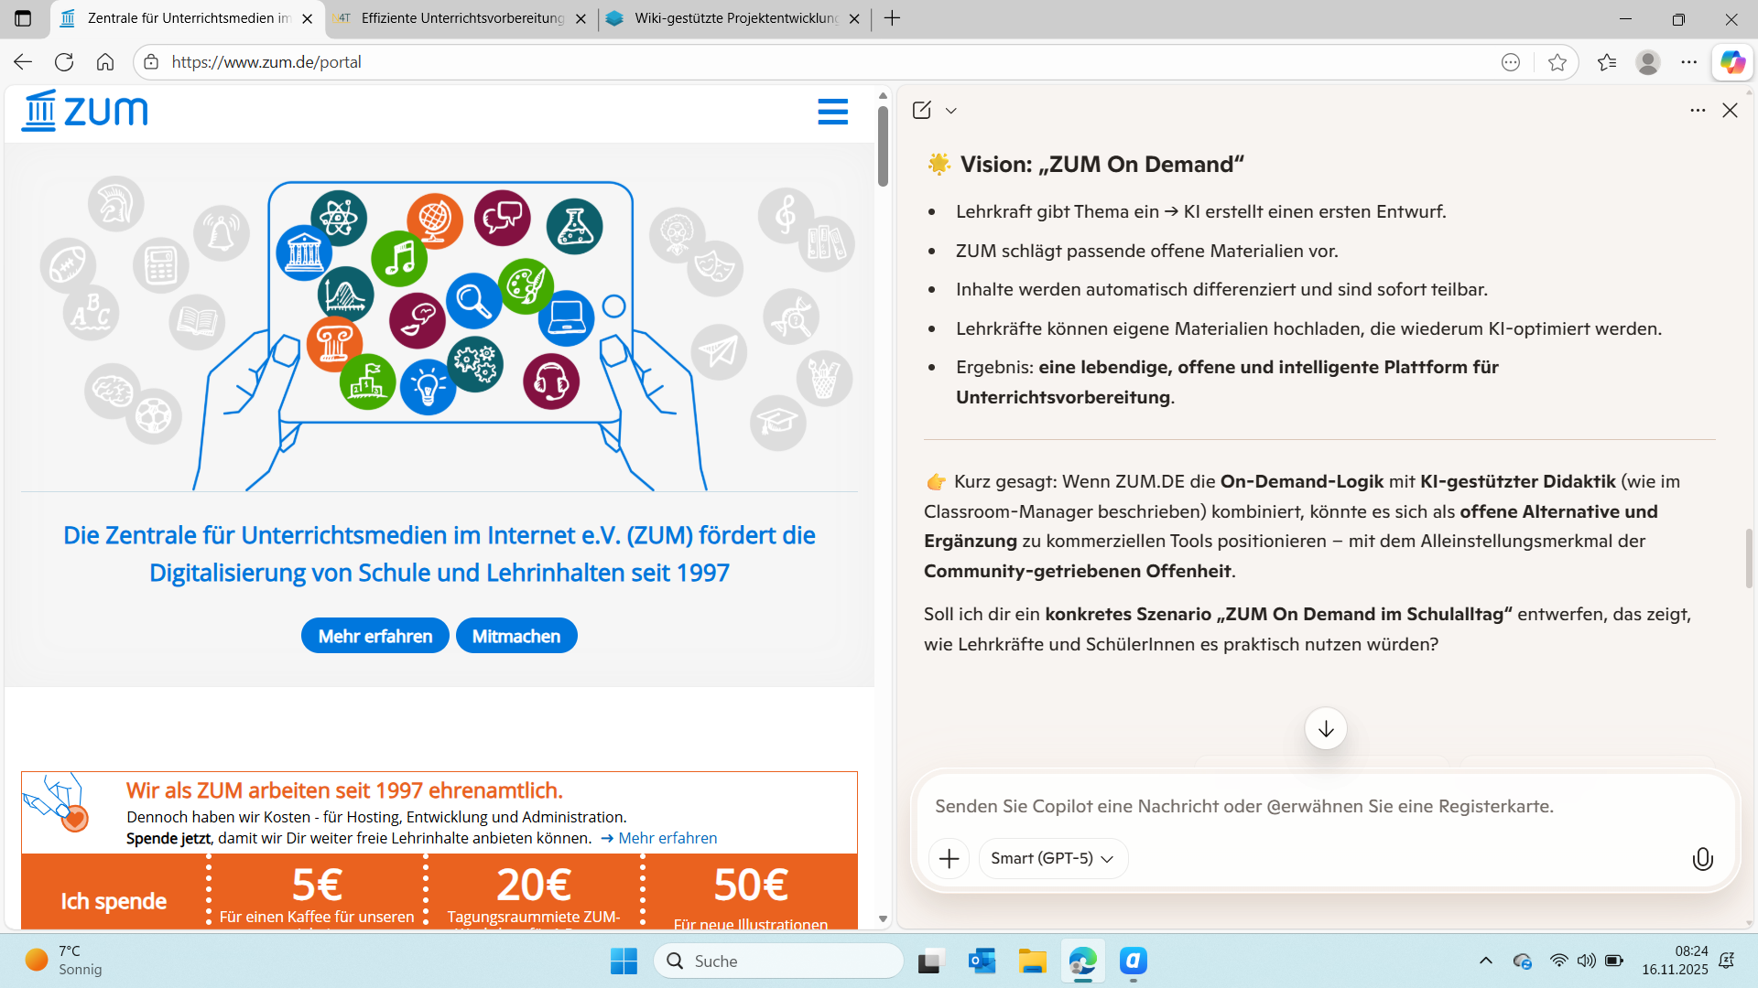Click the Copilot icon in browser toolbar
1758x988 pixels.
1731,62
